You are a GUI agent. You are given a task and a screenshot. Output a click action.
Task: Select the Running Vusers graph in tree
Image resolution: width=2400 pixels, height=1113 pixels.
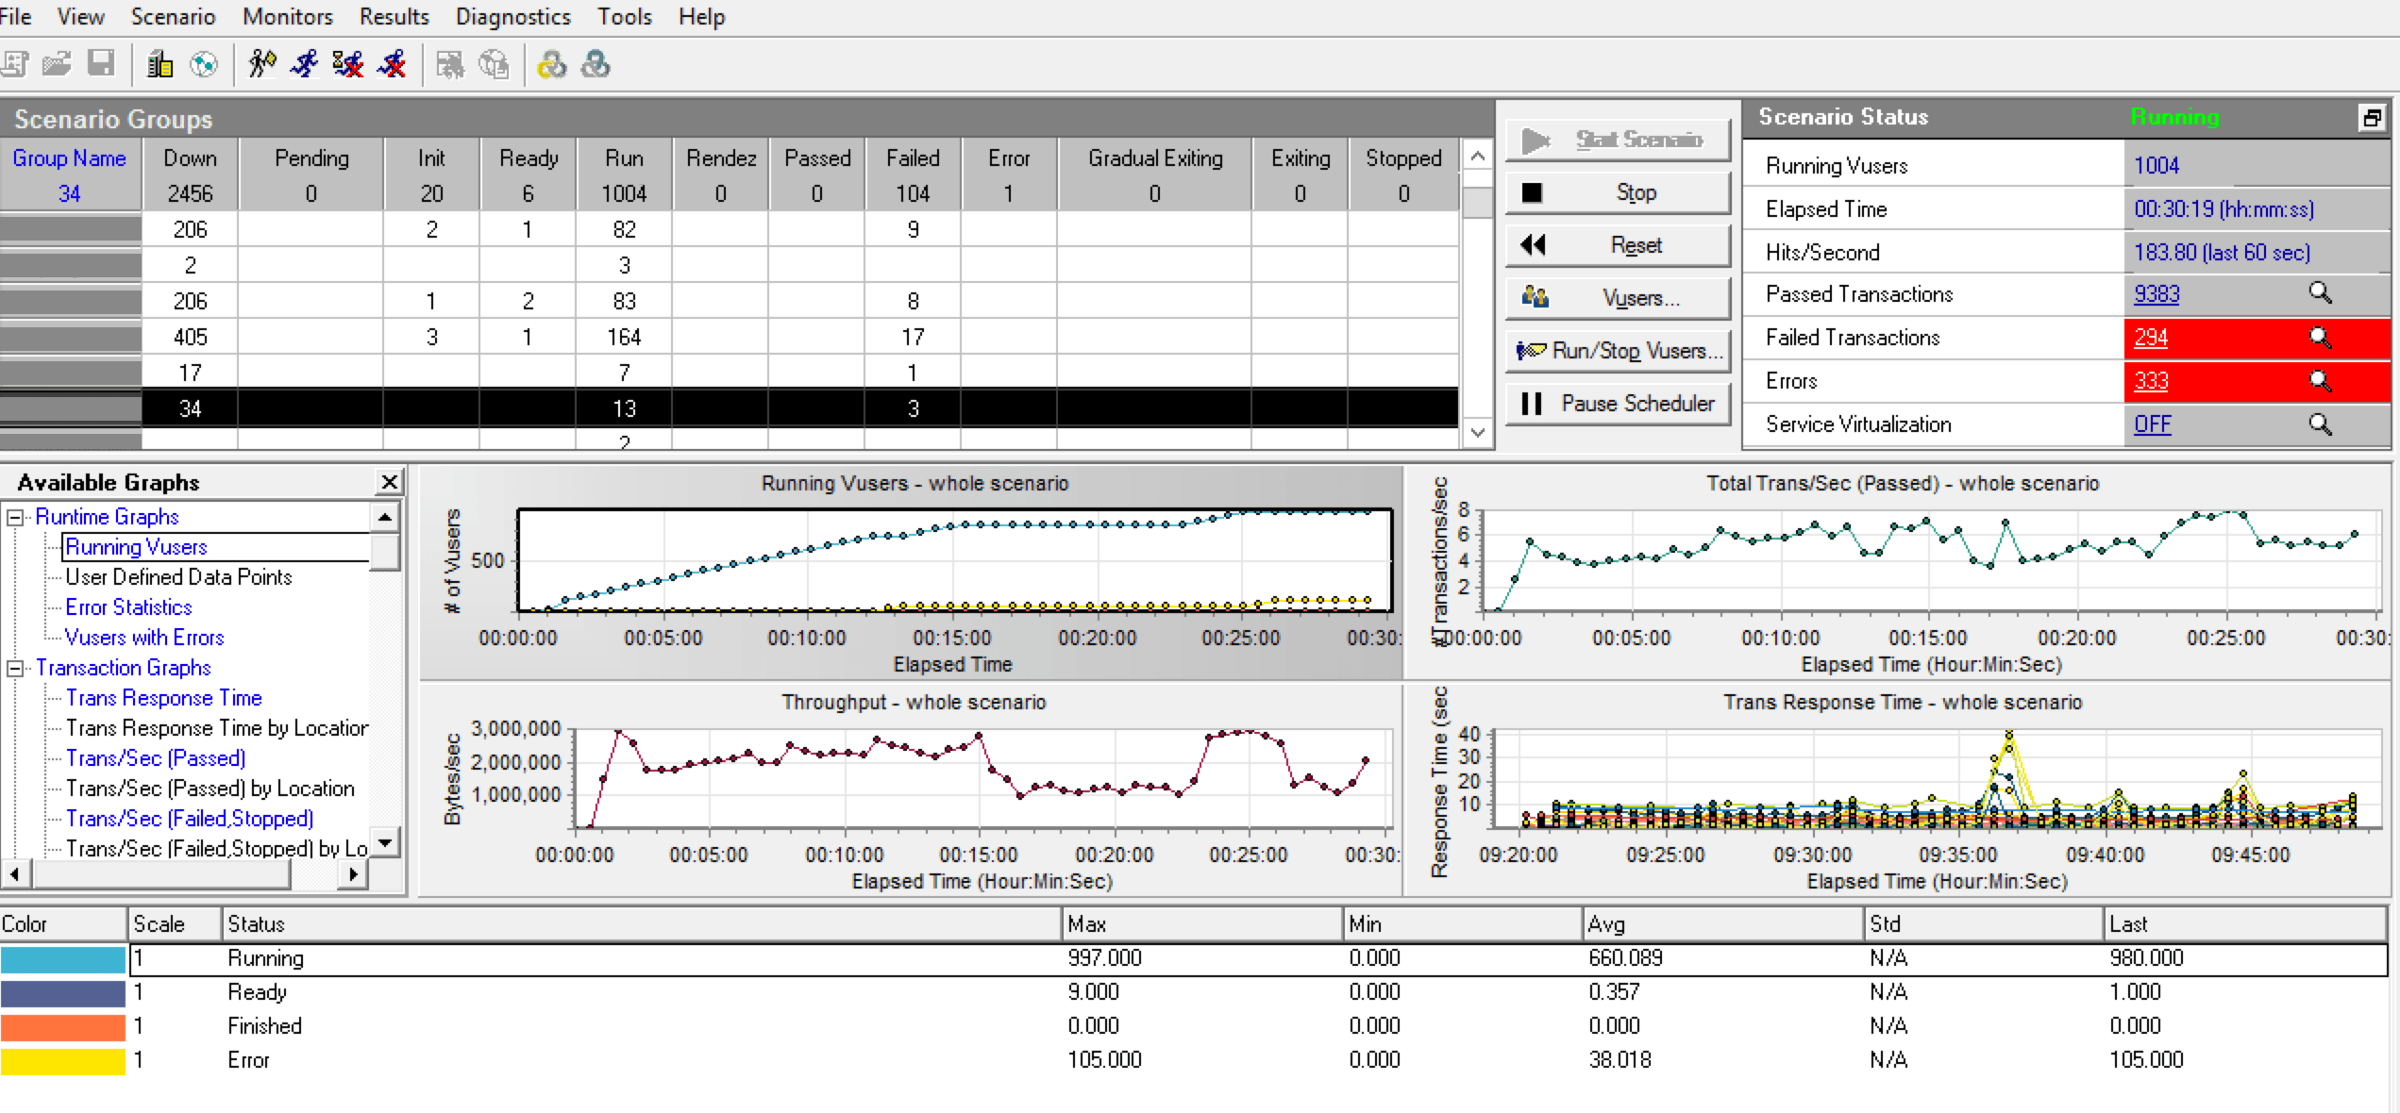pos(136,546)
